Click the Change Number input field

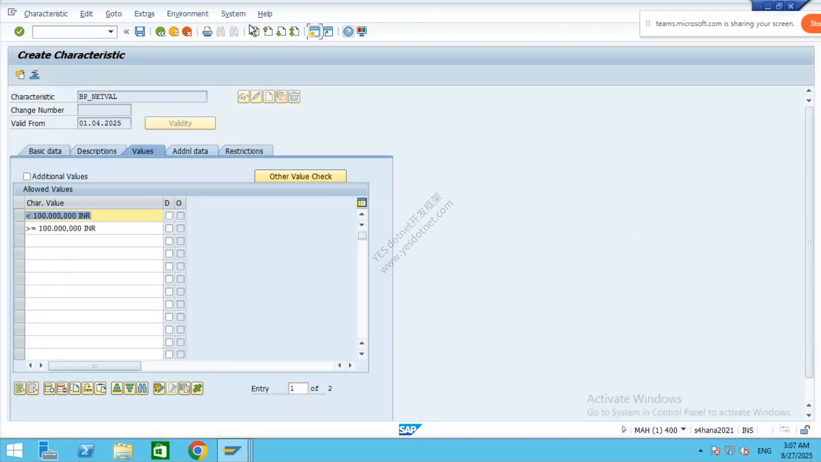click(104, 110)
